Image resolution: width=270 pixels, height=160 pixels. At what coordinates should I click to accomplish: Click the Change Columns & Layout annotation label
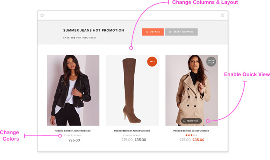click(x=205, y=3)
